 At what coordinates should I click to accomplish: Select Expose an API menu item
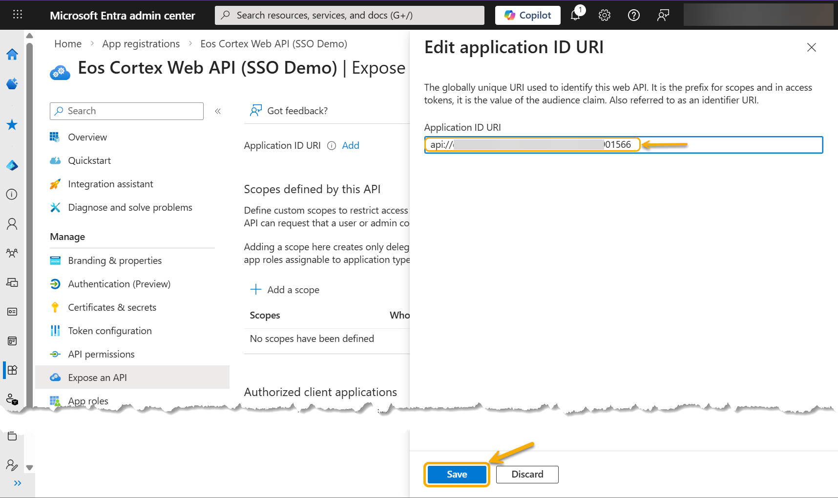(132, 378)
